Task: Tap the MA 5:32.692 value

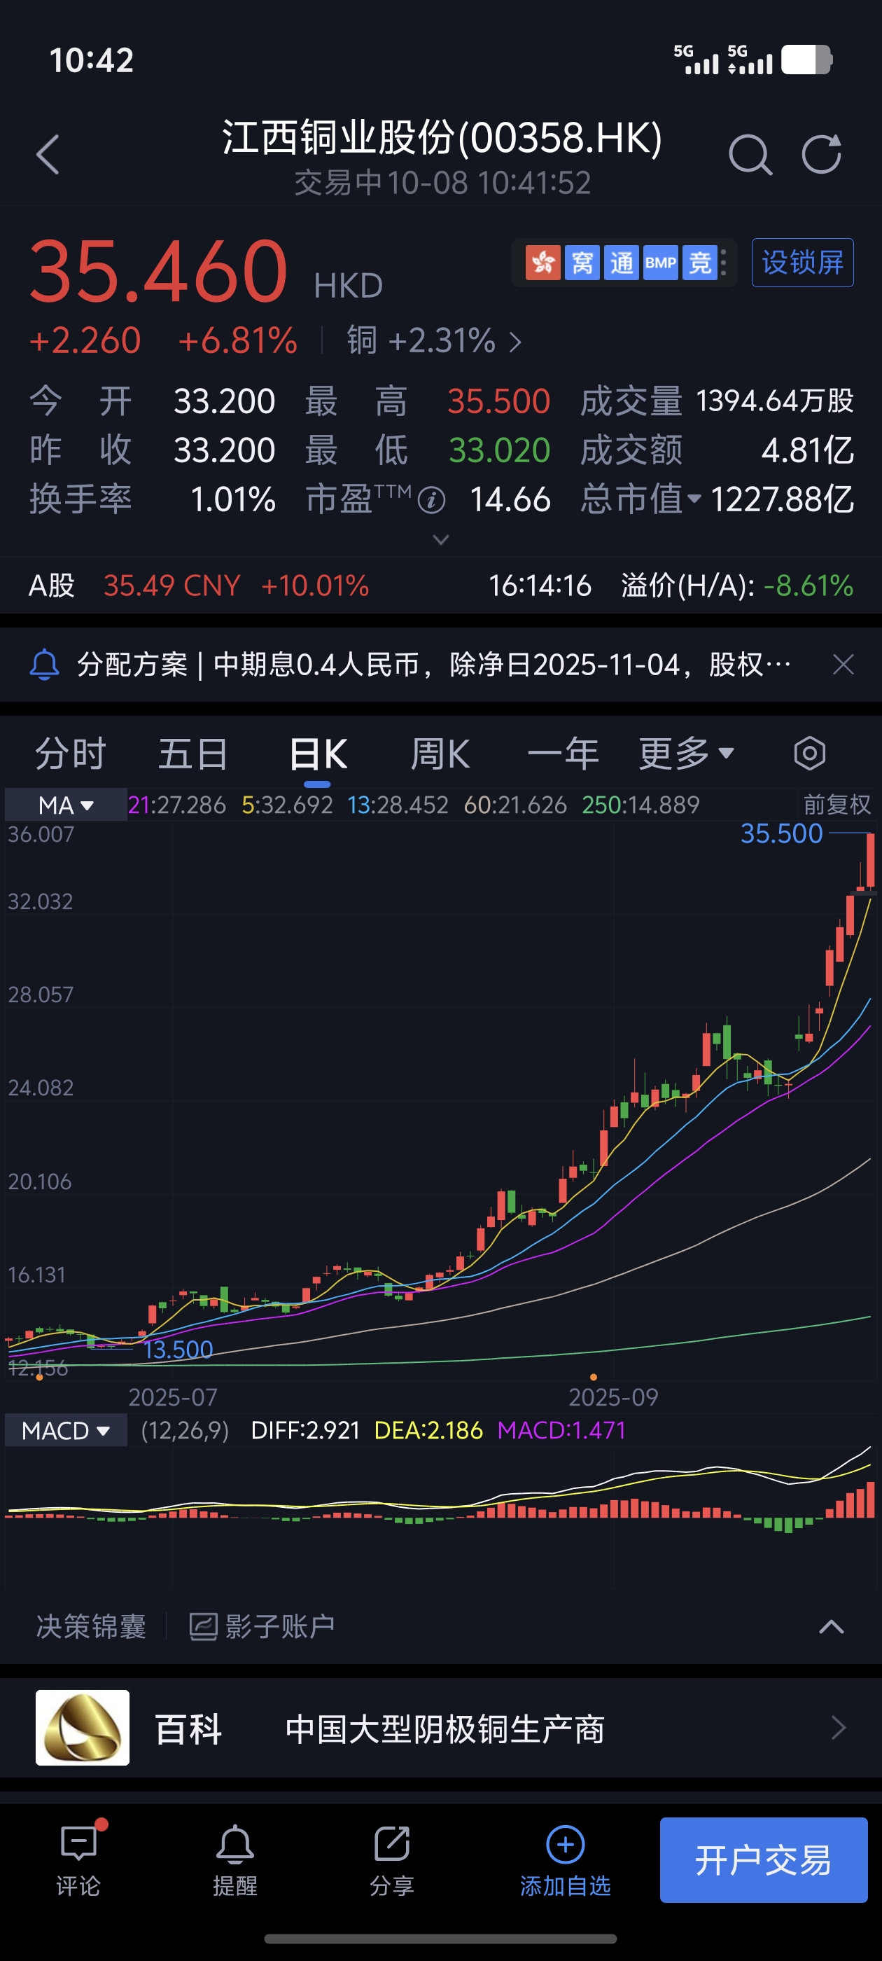Action: pyautogui.click(x=287, y=805)
